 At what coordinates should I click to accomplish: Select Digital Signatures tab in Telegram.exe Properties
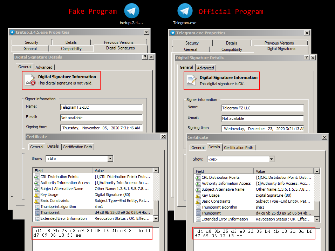tap(281, 49)
